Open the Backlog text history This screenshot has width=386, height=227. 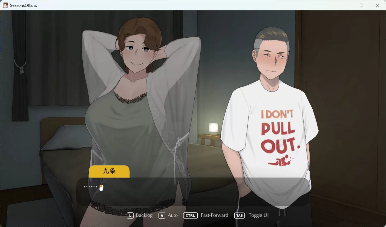144,215
